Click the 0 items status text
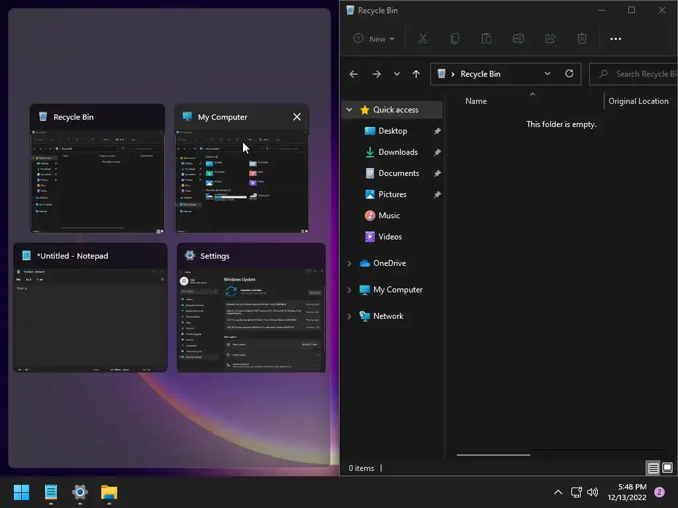678x508 pixels. pyautogui.click(x=361, y=468)
